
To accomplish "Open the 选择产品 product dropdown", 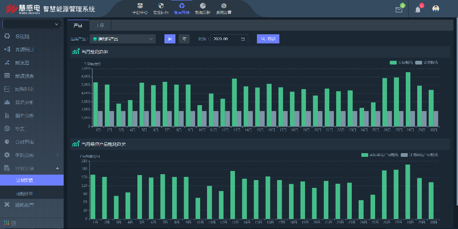I will point(122,39).
